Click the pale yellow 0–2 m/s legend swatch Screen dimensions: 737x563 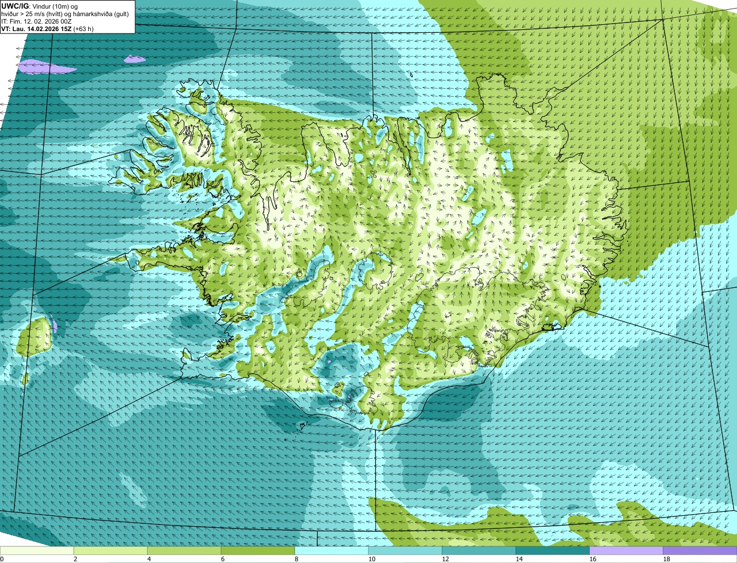pos(37,551)
